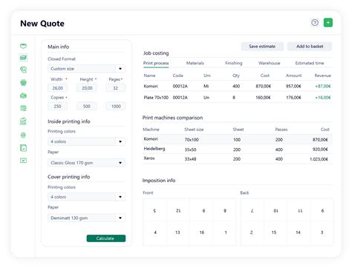Screen dimensions: 352x268
Task: Open the briefcase sidebar icon
Action: pos(23,96)
